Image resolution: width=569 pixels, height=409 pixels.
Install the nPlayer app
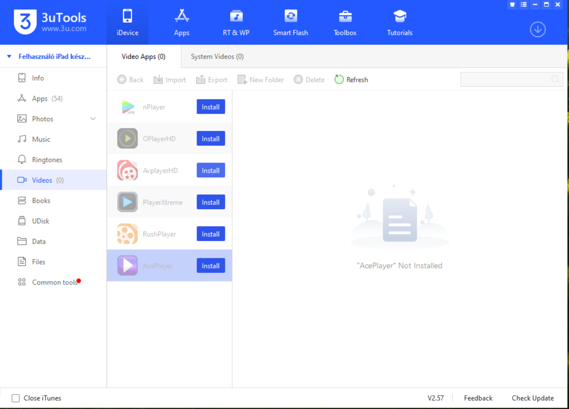coord(211,107)
